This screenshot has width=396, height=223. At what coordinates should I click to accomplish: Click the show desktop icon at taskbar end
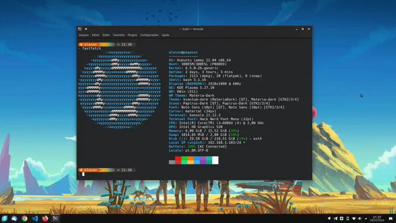[x=391, y=218]
